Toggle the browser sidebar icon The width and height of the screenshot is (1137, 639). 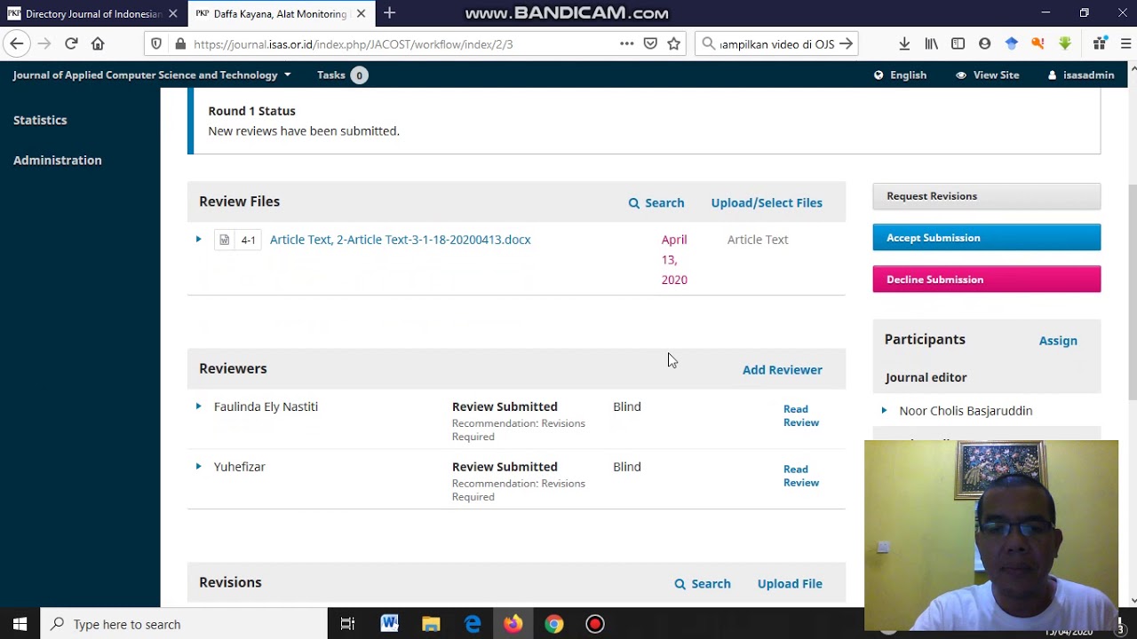pos(958,43)
